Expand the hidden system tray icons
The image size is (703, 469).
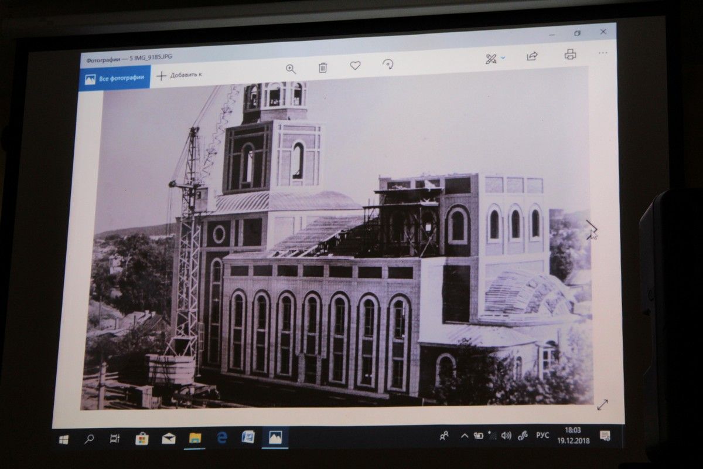(x=465, y=436)
